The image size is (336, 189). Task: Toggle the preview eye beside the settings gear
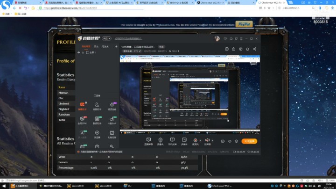(x=230, y=141)
